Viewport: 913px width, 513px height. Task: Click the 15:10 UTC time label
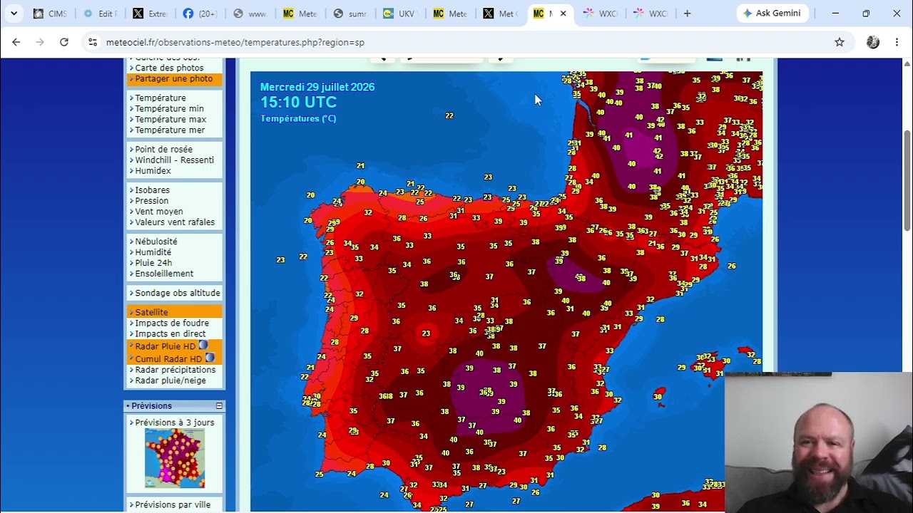click(x=298, y=102)
